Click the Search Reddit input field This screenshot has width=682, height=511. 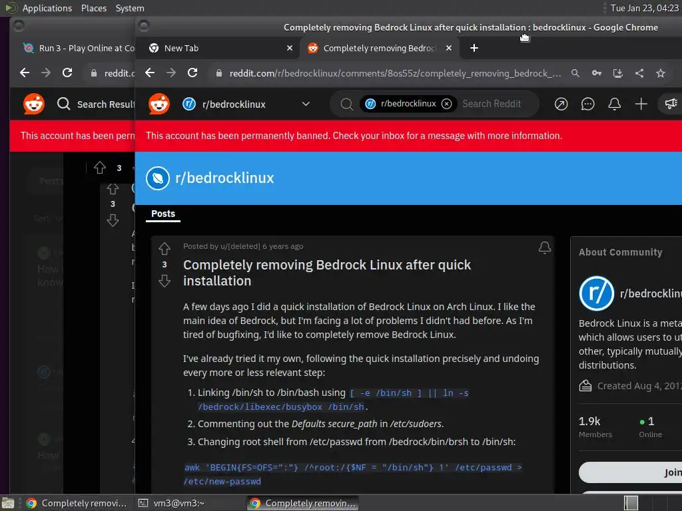tap(492, 104)
